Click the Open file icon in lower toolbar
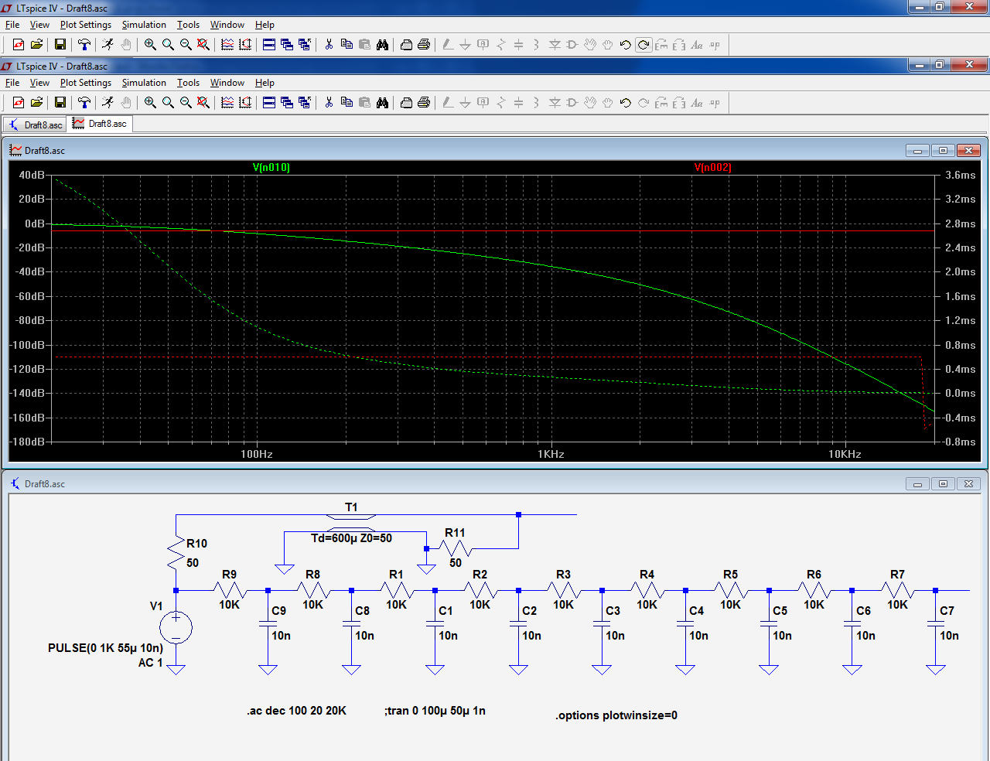This screenshot has width=990, height=761. (x=36, y=102)
